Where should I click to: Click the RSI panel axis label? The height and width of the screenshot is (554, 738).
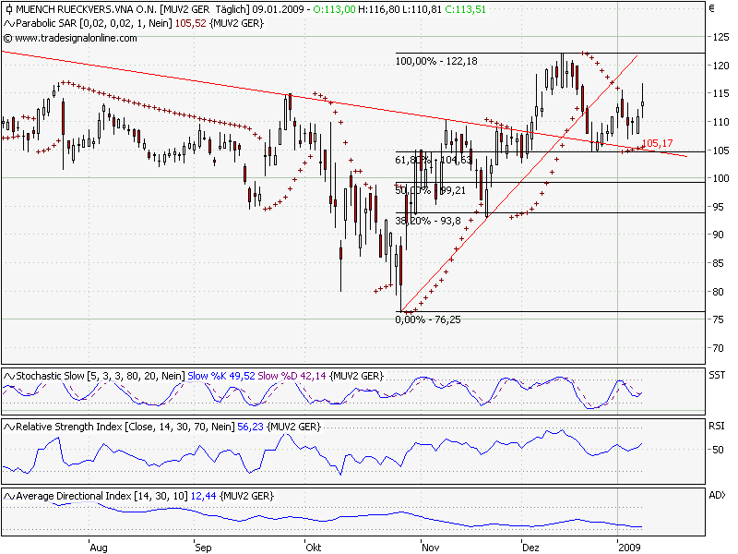tap(717, 426)
